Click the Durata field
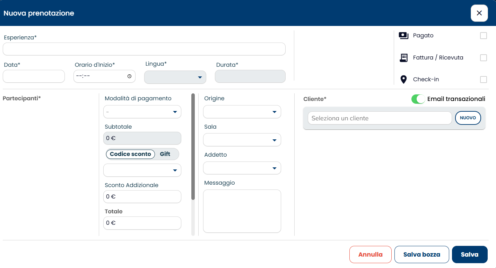Image resolution: width=496 pixels, height=268 pixels. tap(250, 76)
